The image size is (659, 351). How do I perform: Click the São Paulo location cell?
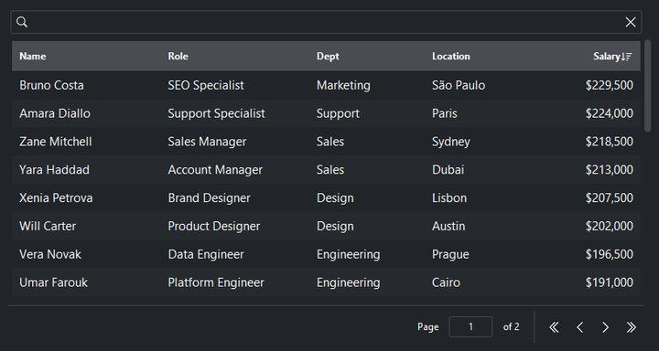(x=459, y=85)
